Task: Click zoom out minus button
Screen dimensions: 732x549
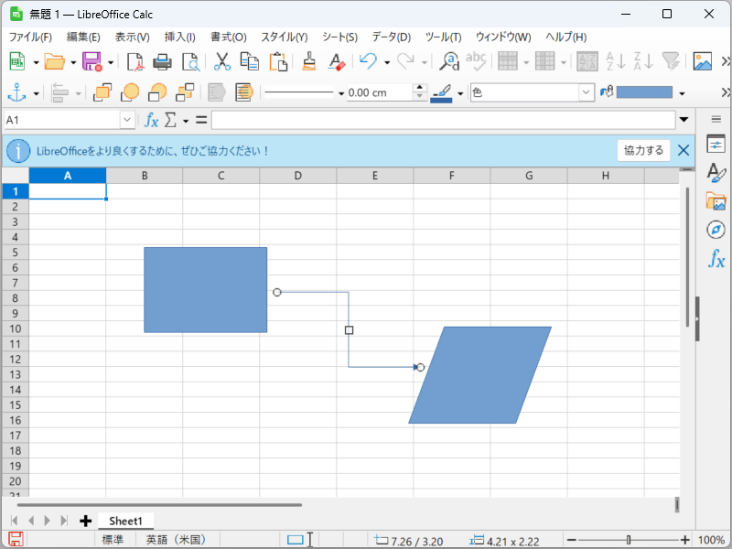Action: point(571,540)
